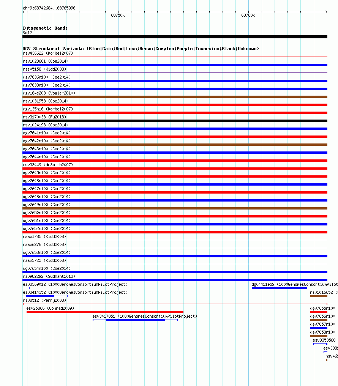Click the dgv7648n100 (Coe2014) label
Image resolution: width=338 pixels, height=386 pixels.
coord(47,197)
